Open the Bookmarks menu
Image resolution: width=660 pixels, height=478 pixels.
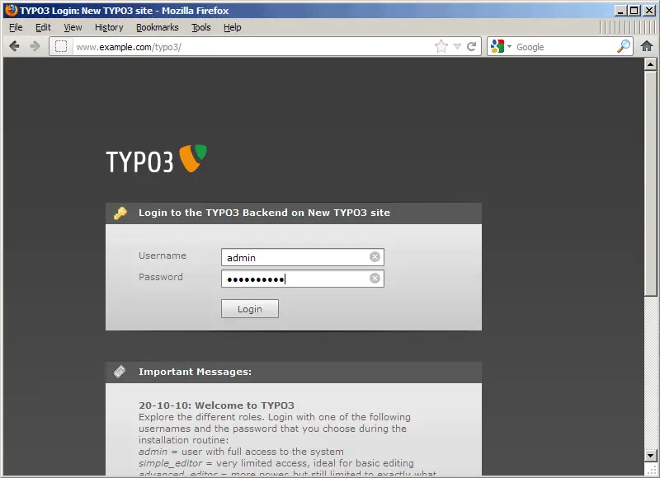point(157,27)
